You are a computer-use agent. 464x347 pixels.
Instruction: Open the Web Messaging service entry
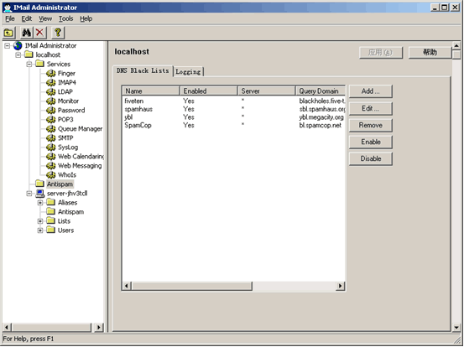coord(80,166)
